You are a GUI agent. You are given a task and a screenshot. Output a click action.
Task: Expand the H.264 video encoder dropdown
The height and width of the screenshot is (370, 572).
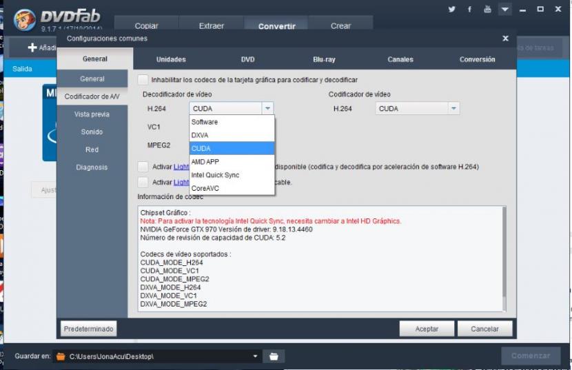(453, 108)
